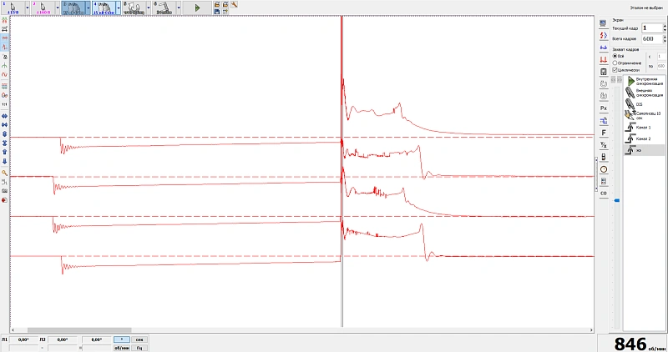Click the export note icon beside save
Image resolution: width=668 pixels, height=352 pixels.
point(225,12)
